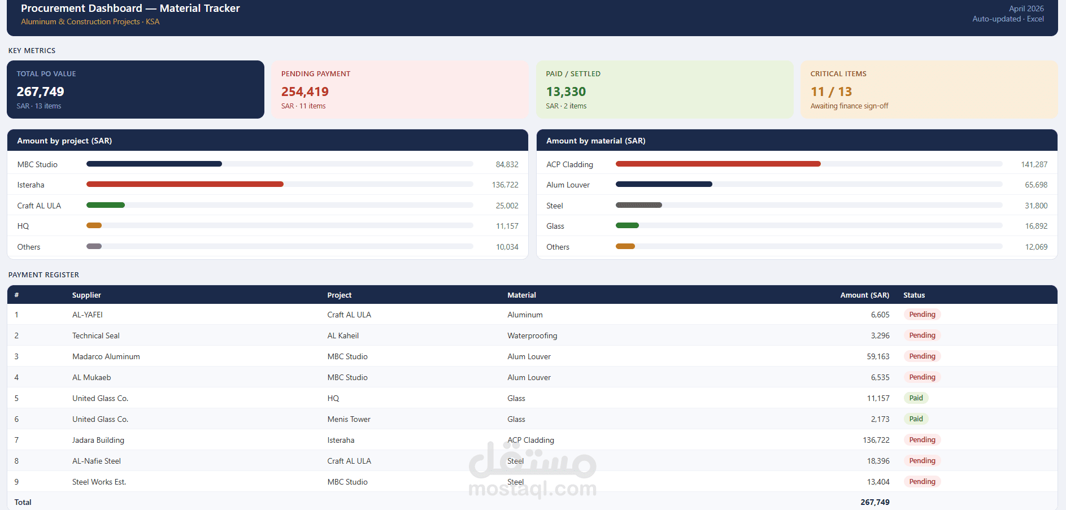Click the Auto-updated Excel link
Viewport: 1066px width, 510px height.
1008,19
